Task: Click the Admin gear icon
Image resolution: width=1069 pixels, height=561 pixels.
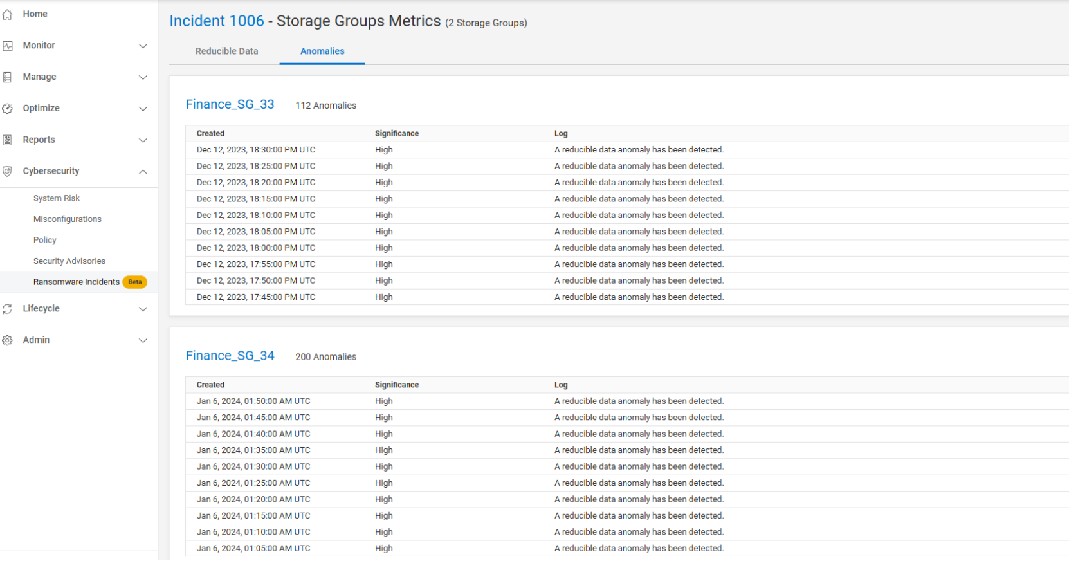Action: [8, 341]
